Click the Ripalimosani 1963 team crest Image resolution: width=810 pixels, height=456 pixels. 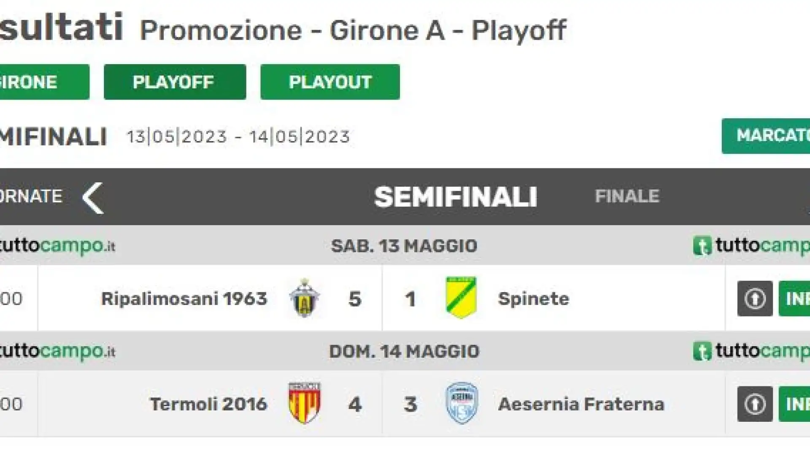click(x=304, y=298)
